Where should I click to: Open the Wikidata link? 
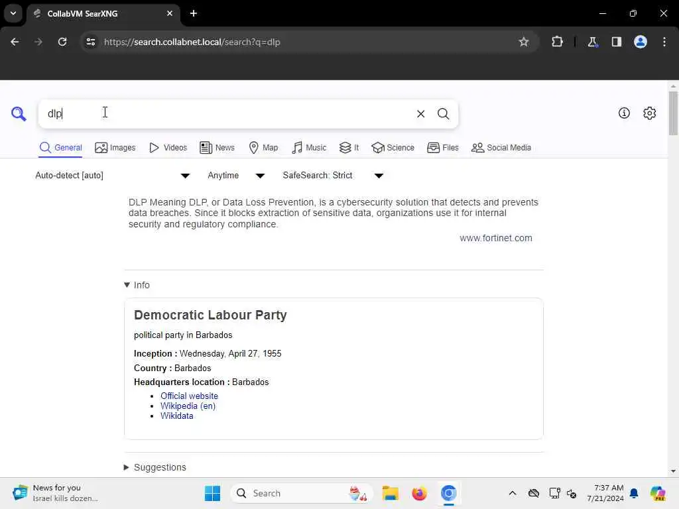(x=176, y=416)
